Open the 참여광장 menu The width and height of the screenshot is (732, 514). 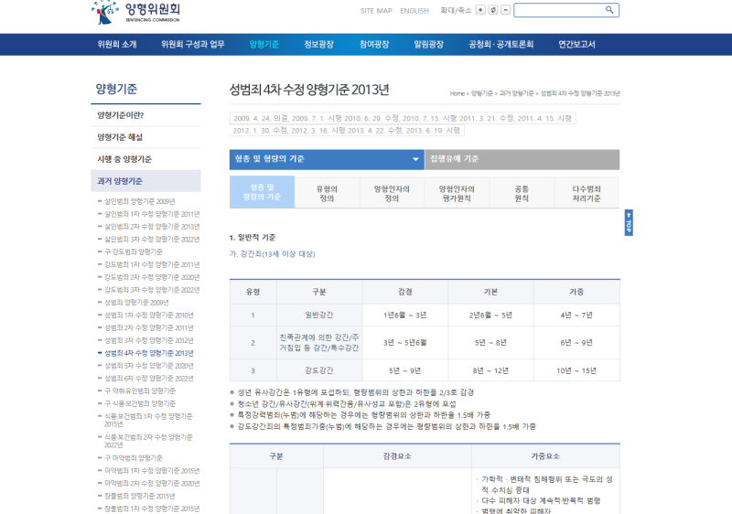pyautogui.click(x=374, y=44)
